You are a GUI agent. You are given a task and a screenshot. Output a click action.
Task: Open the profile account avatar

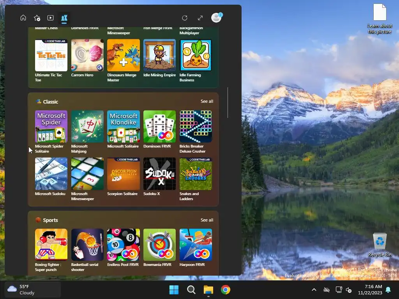[217, 18]
